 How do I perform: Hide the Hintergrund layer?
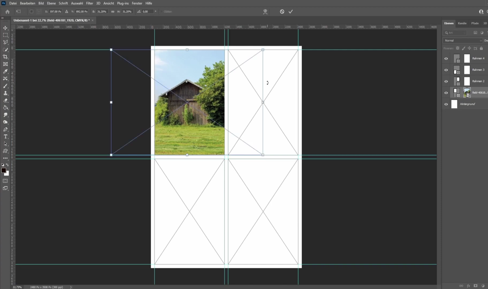click(446, 104)
